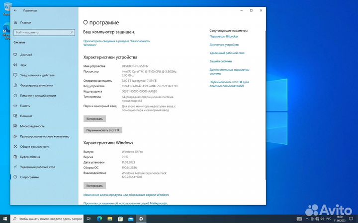The width and height of the screenshot is (358, 223).
Task: Maximize the Settings window
Action: point(251,10)
